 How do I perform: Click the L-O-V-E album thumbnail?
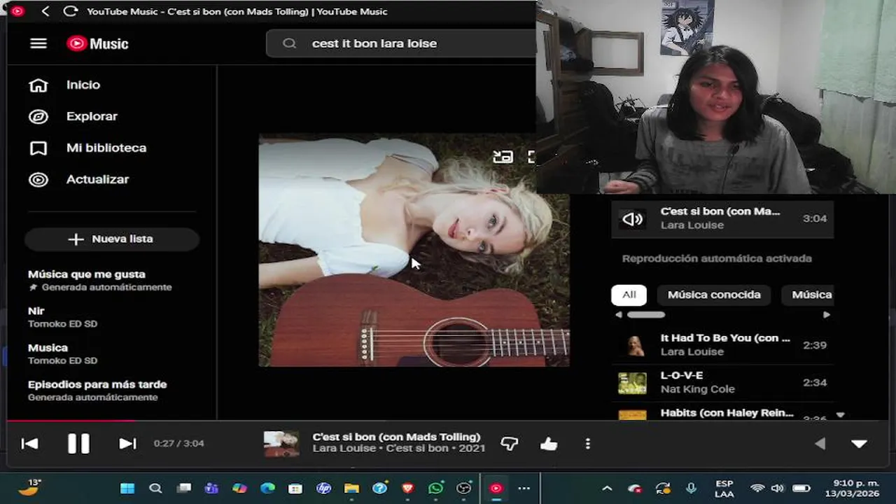tap(632, 383)
